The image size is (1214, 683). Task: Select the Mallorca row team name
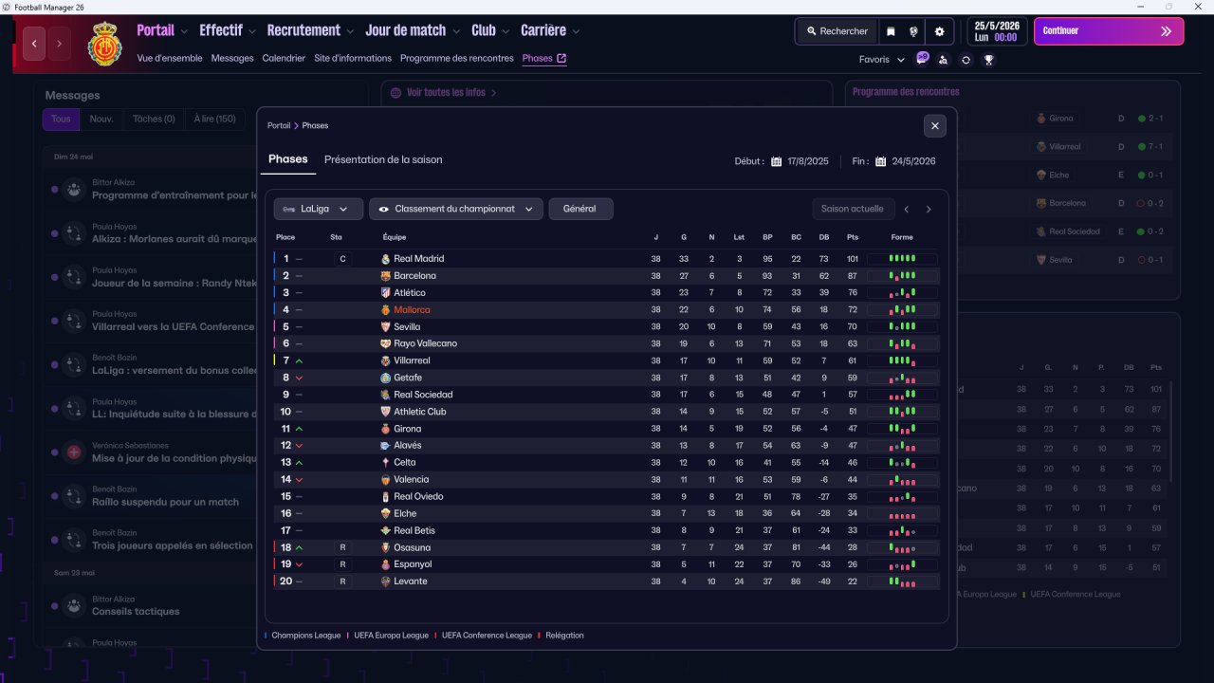(x=412, y=310)
